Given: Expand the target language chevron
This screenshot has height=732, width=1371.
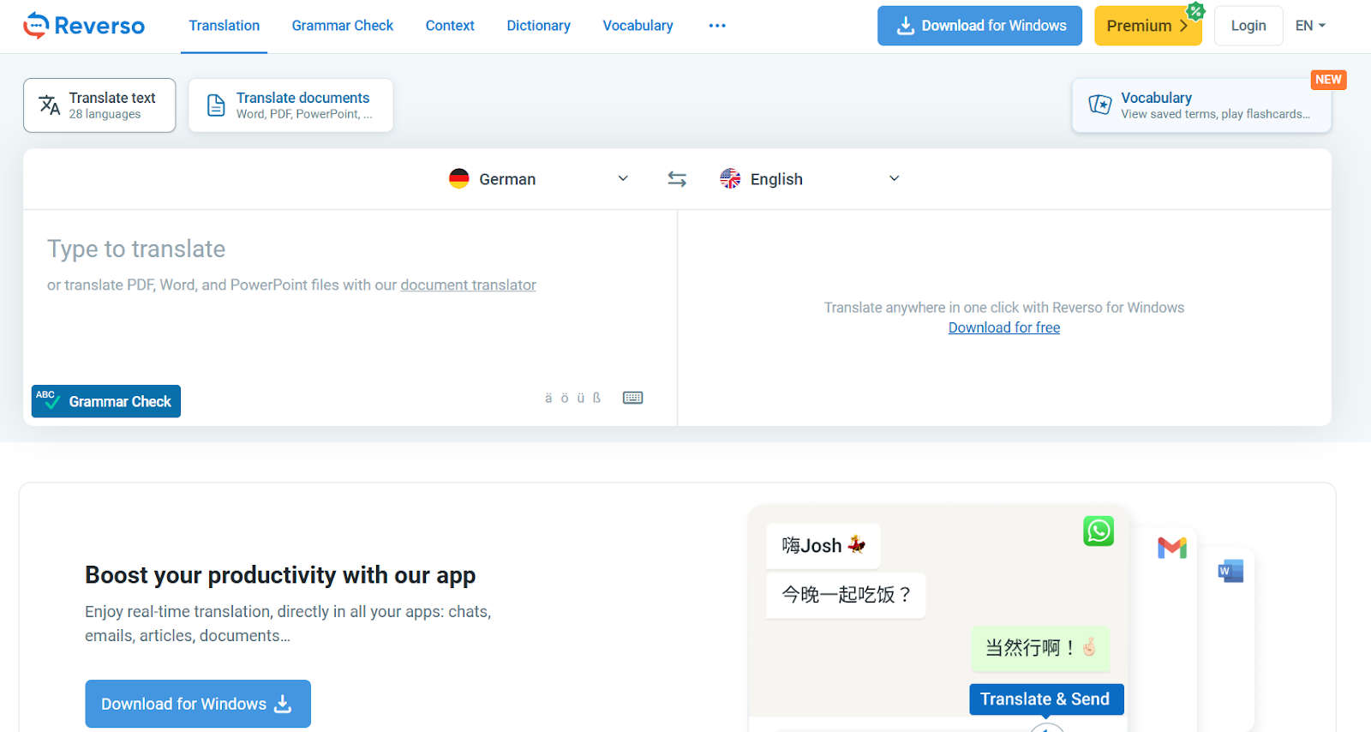Looking at the screenshot, I should pyautogui.click(x=894, y=178).
